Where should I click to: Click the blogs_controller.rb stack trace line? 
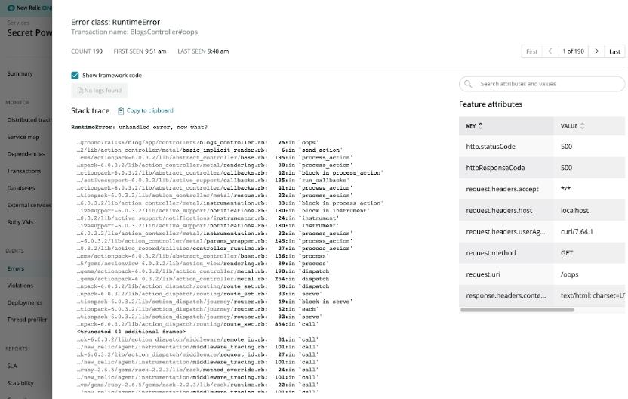click(x=198, y=142)
